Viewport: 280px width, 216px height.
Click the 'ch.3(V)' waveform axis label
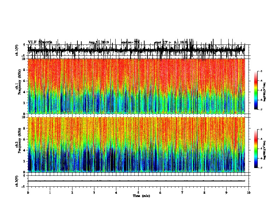click(x=17, y=181)
